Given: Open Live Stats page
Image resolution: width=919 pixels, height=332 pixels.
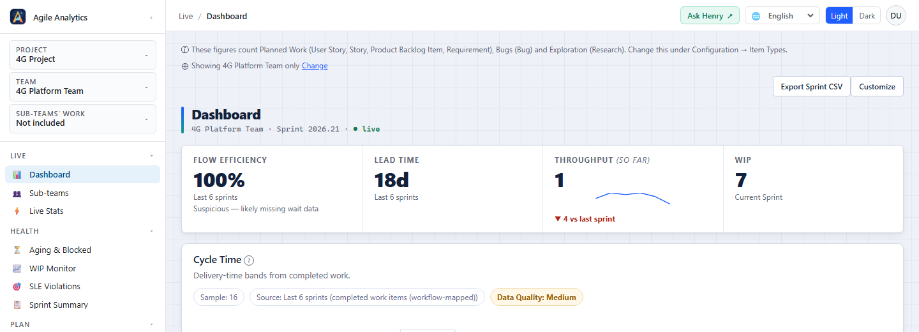Looking at the screenshot, I should point(82,211).
